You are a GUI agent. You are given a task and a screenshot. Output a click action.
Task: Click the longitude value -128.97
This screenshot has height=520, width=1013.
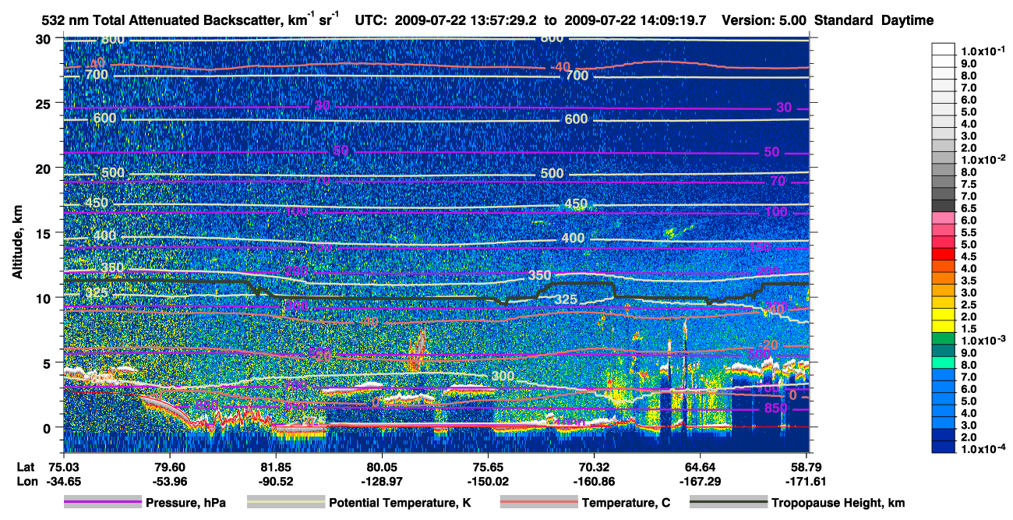(381, 482)
